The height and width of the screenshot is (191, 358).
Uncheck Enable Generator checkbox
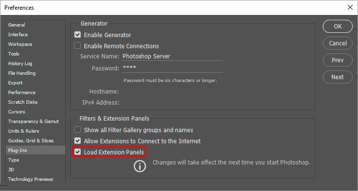coord(78,35)
